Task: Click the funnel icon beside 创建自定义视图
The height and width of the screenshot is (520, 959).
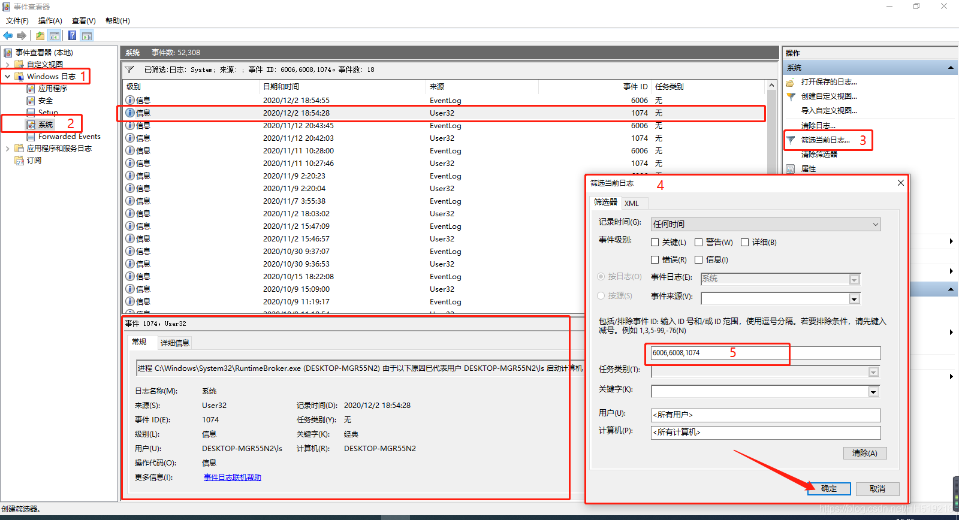Action: pyautogui.click(x=791, y=96)
